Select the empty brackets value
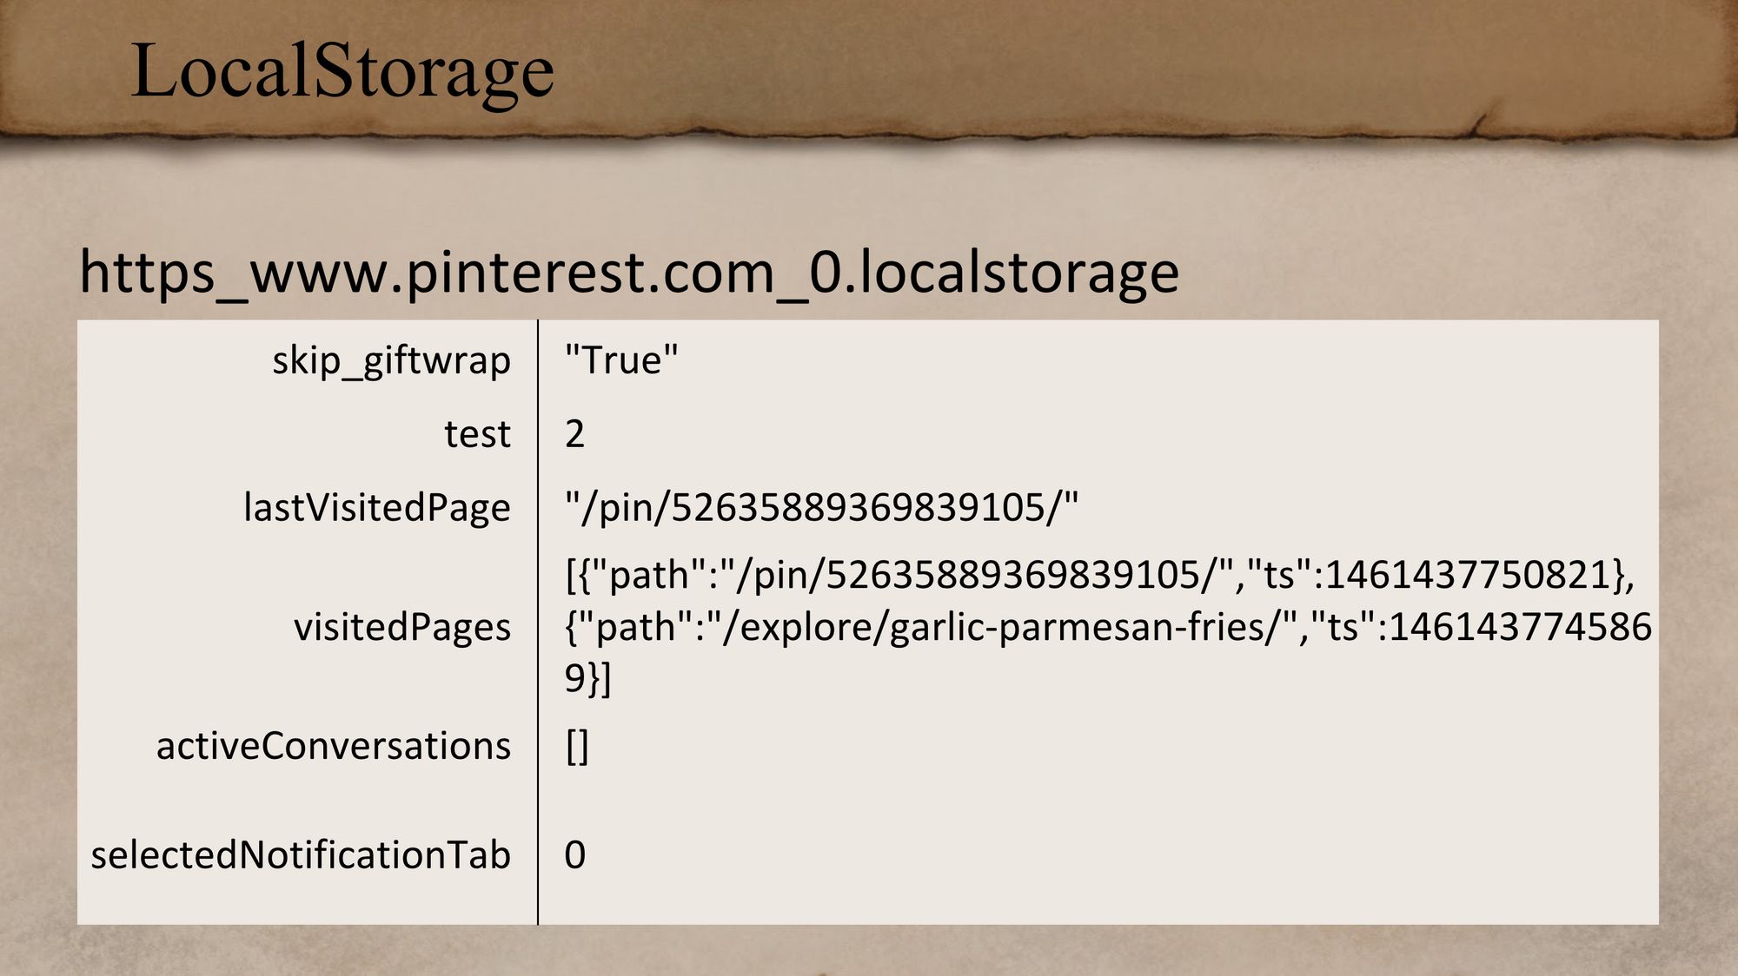 pos(577,747)
